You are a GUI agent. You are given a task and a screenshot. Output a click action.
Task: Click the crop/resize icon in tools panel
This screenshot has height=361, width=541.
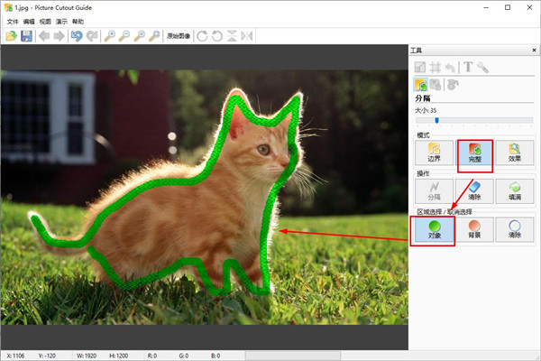[420, 67]
